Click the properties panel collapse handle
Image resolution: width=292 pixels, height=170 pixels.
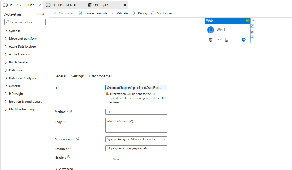point(204,71)
